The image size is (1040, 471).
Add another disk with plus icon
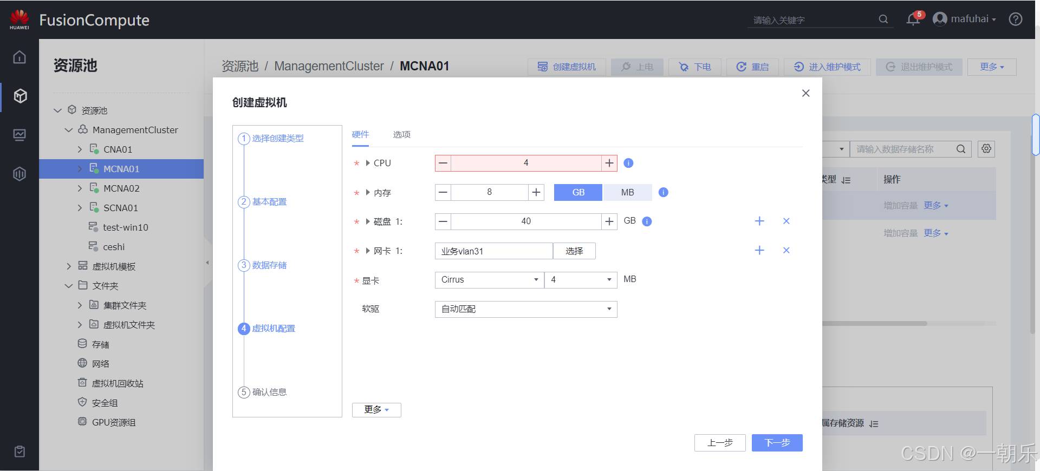[x=759, y=221]
